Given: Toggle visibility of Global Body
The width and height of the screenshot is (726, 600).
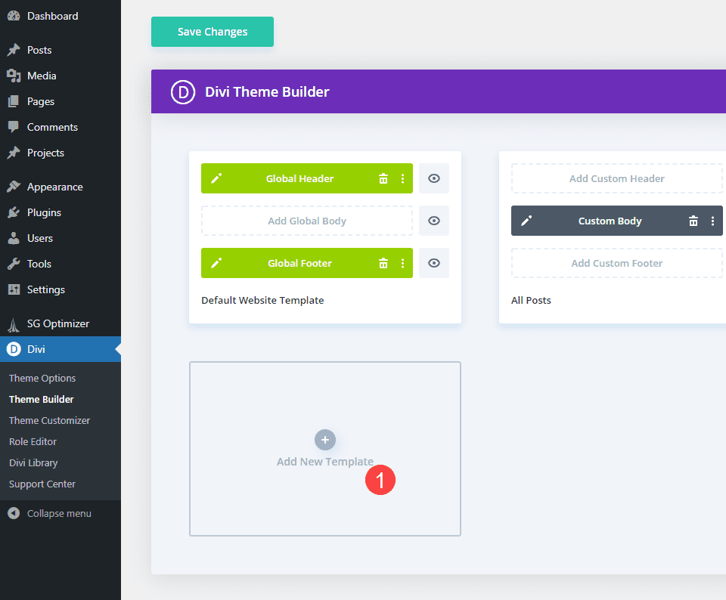Looking at the screenshot, I should click(x=434, y=221).
